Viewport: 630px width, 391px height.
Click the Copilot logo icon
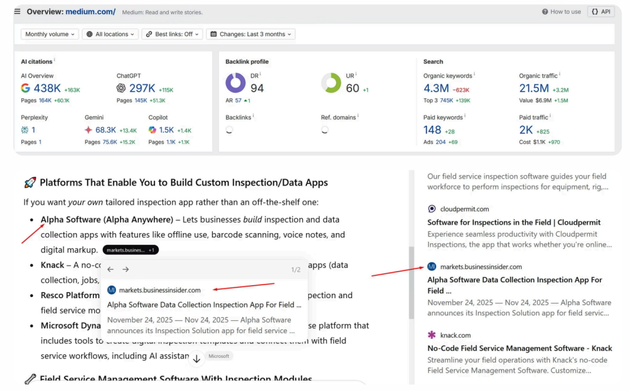coord(153,130)
